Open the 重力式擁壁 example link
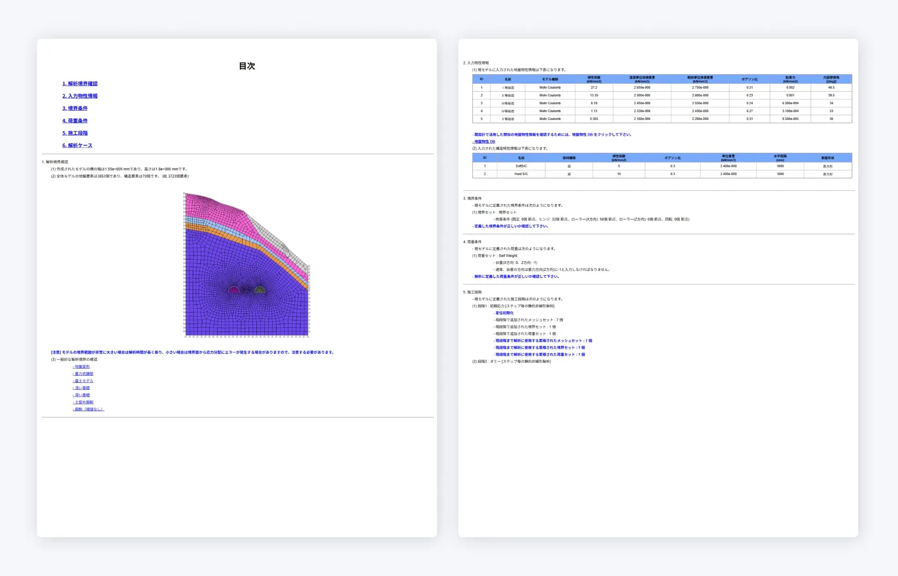898x576 pixels. point(83,374)
